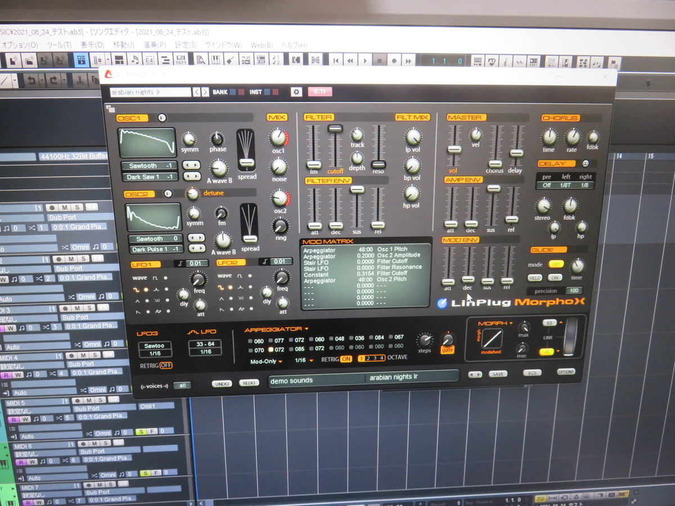Image resolution: width=675 pixels, height=506 pixels.
Task: Click the LFO1 note sync icon
Action: pyautogui.click(x=181, y=263)
